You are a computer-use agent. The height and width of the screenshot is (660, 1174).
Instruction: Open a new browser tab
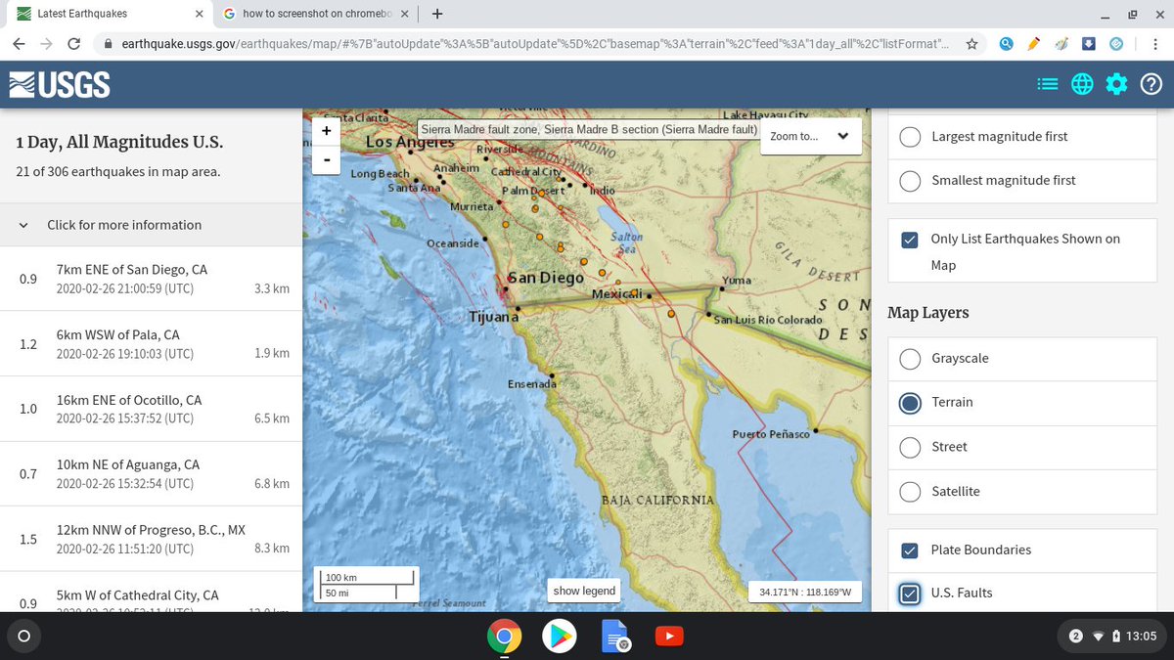[436, 14]
